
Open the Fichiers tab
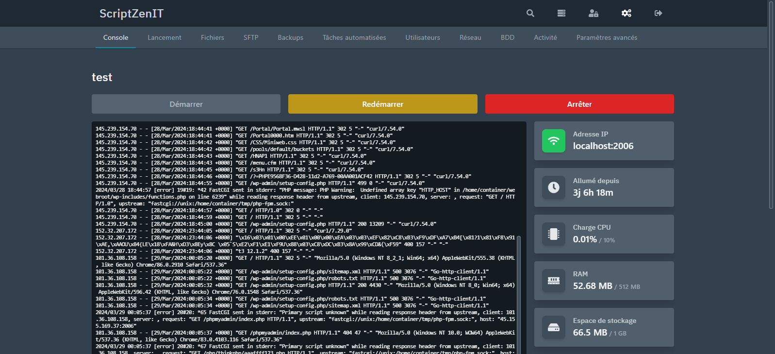(x=213, y=37)
